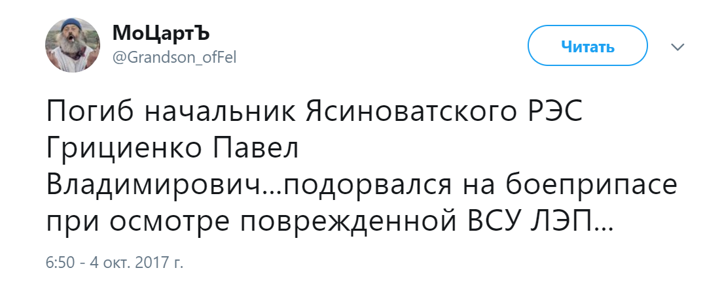Screen dimensions: 705x283
Task: Expand the tweet options chevron
Action: click(678, 46)
